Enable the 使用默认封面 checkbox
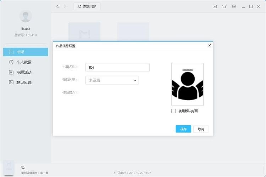The height and width of the screenshot is (177, 266). click(x=173, y=111)
